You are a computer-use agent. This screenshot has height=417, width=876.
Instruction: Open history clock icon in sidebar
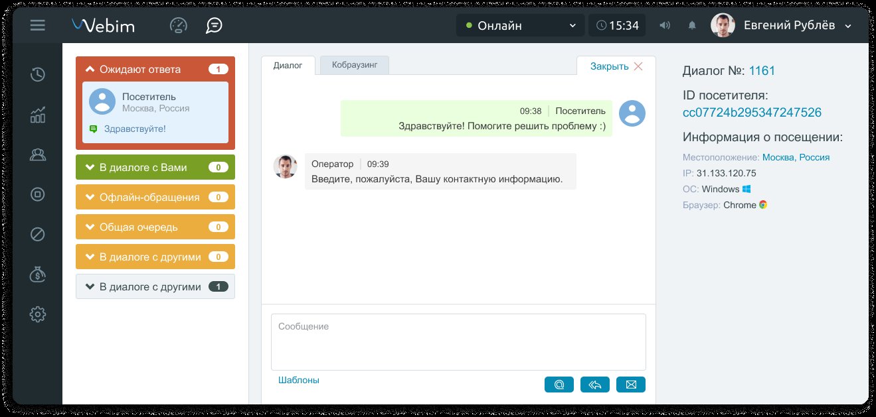tap(38, 74)
